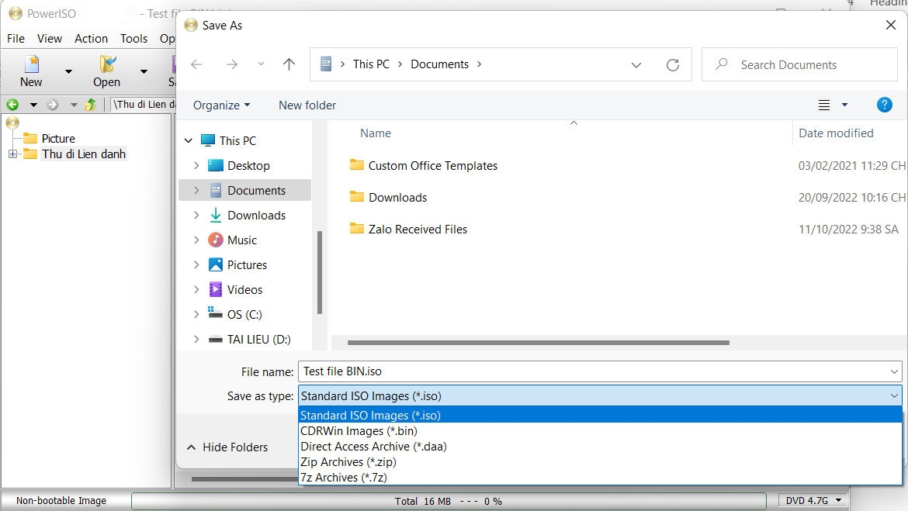The image size is (908, 511).
Task: Click the horizontal scrollbar in file list
Action: pyautogui.click(x=538, y=343)
